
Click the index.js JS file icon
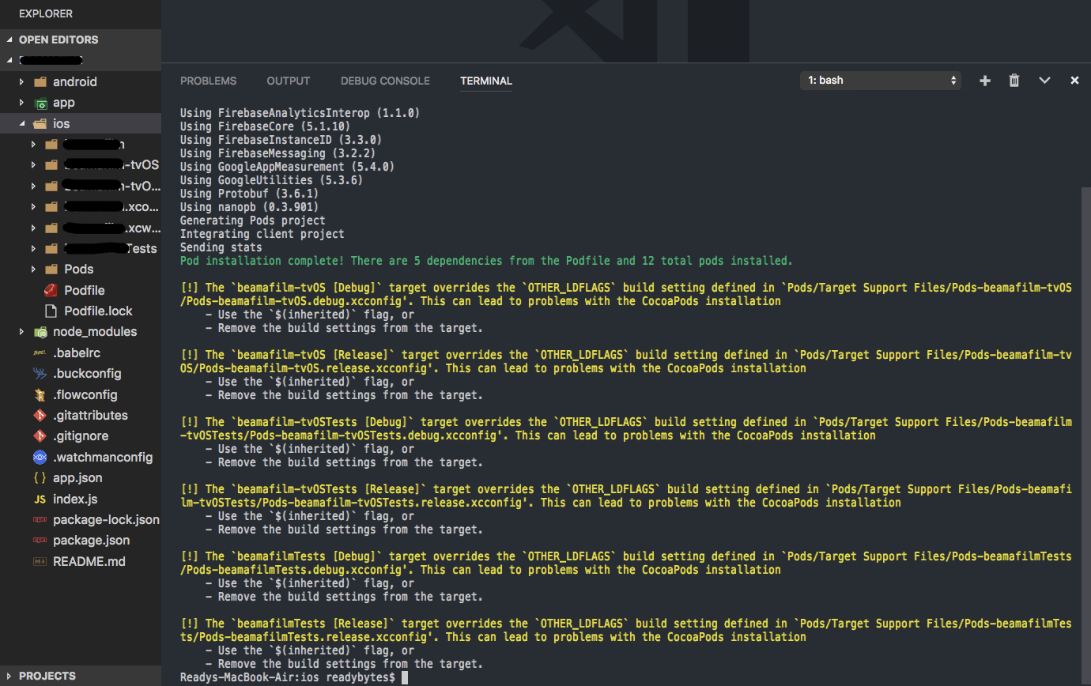[40, 499]
